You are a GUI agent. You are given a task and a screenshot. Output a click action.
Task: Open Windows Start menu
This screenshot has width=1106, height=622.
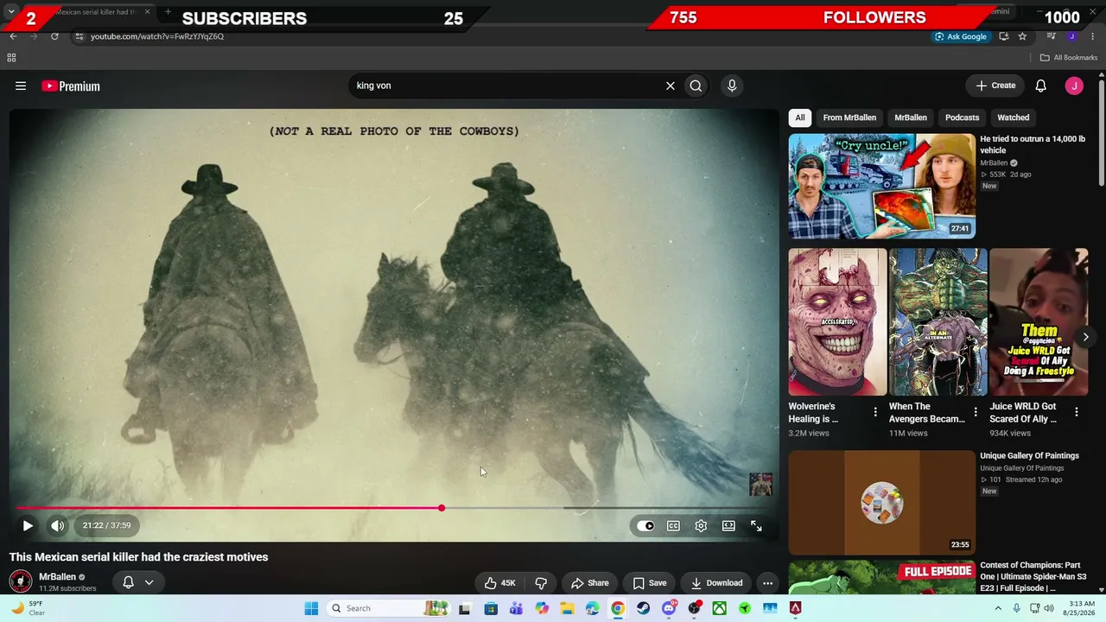pos(311,608)
